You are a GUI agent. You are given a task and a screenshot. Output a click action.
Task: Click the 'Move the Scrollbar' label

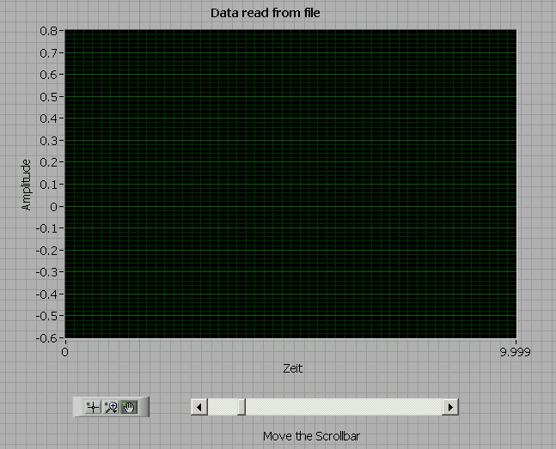click(x=311, y=436)
